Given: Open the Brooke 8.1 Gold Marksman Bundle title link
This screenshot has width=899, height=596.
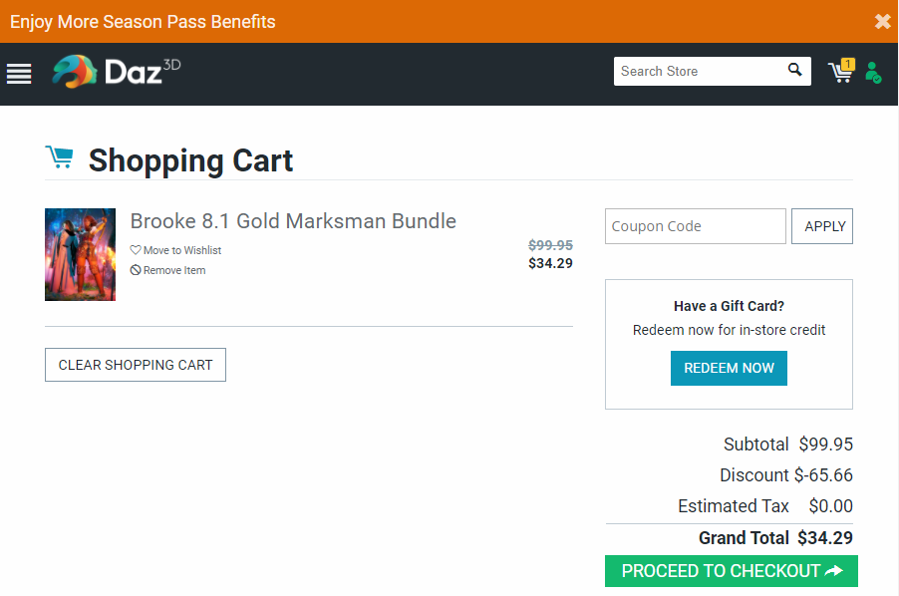Looking at the screenshot, I should tap(293, 221).
